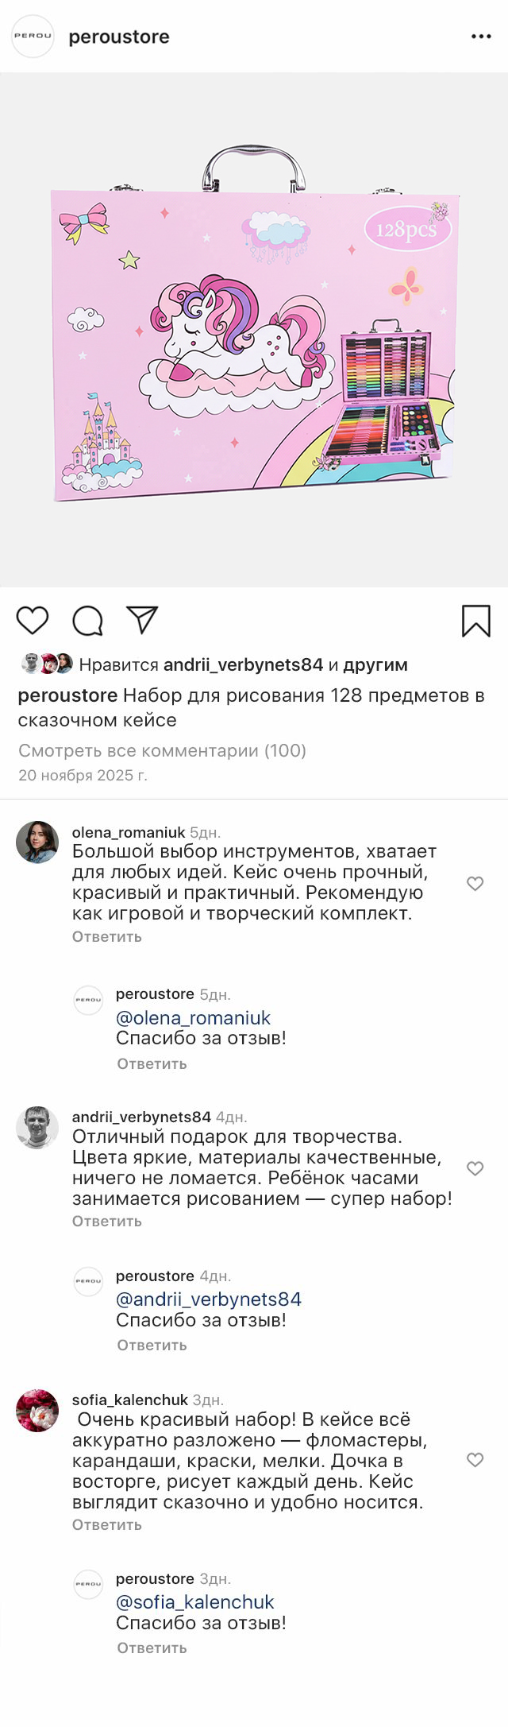Viewport: 508px width, 1727px height.
Task: Reply to olena_romaniuk's comment
Action: tap(107, 936)
